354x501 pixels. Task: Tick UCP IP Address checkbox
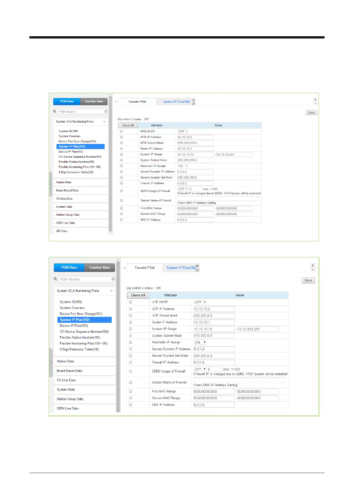point(130,309)
